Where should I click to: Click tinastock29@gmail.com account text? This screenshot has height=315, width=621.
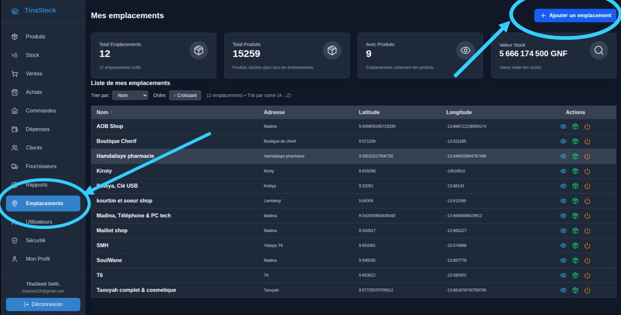(x=43, y=291)
